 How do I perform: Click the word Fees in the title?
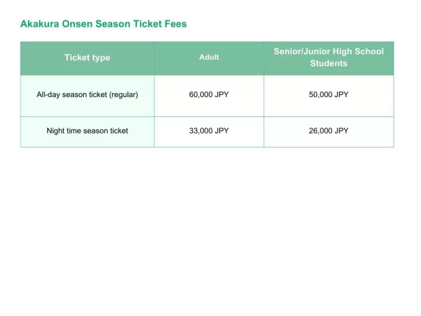pyautogui.click(x=175, y=24)
